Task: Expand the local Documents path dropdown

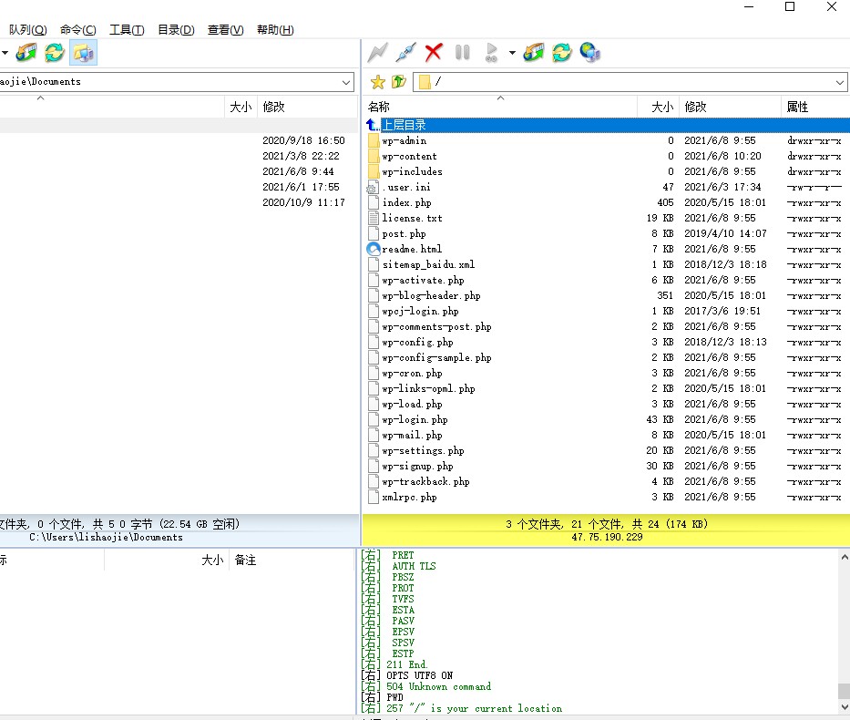Action: tap(346, 82)
